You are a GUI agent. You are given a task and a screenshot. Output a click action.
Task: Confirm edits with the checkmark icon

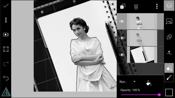(x=6, y=5)
